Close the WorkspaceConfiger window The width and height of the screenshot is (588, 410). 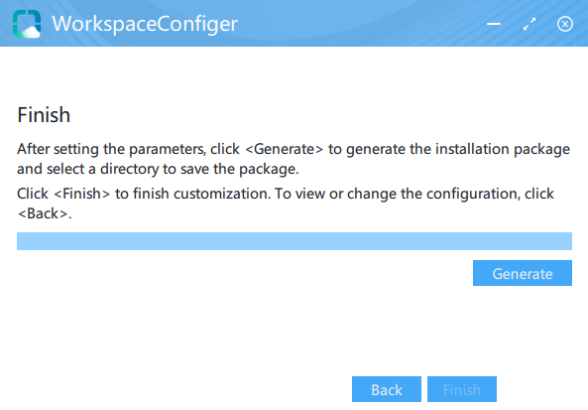pos(565,24)
